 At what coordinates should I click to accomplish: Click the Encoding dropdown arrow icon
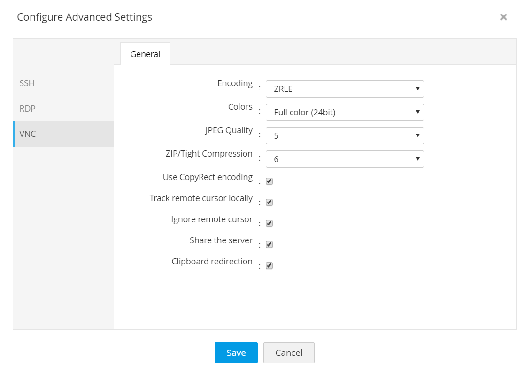(x=417, y=89)
